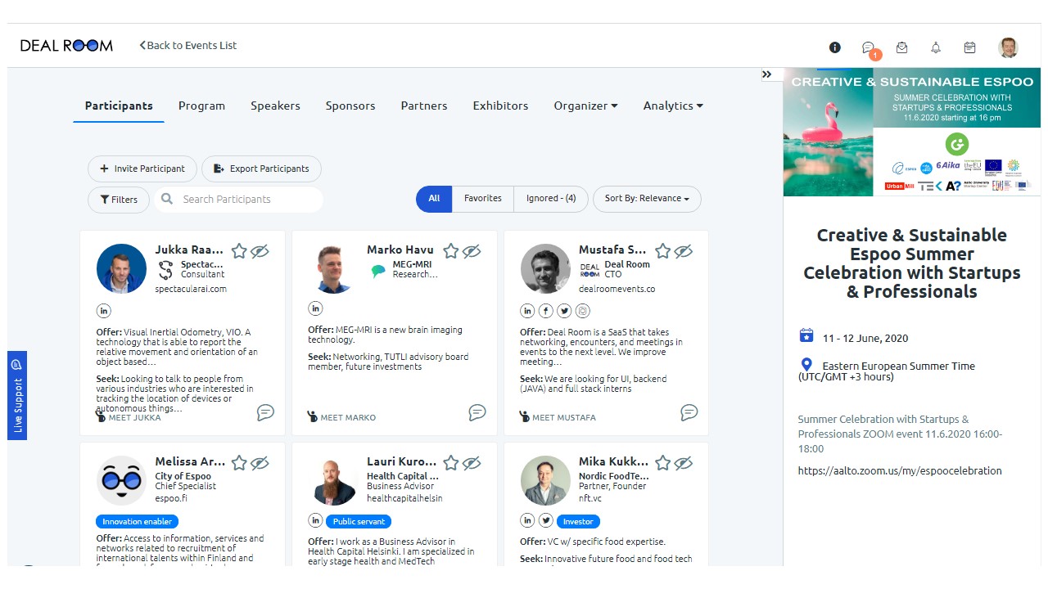
Task: Ignore Jukka Raa... using the eye icon
Action: point(260,251)
